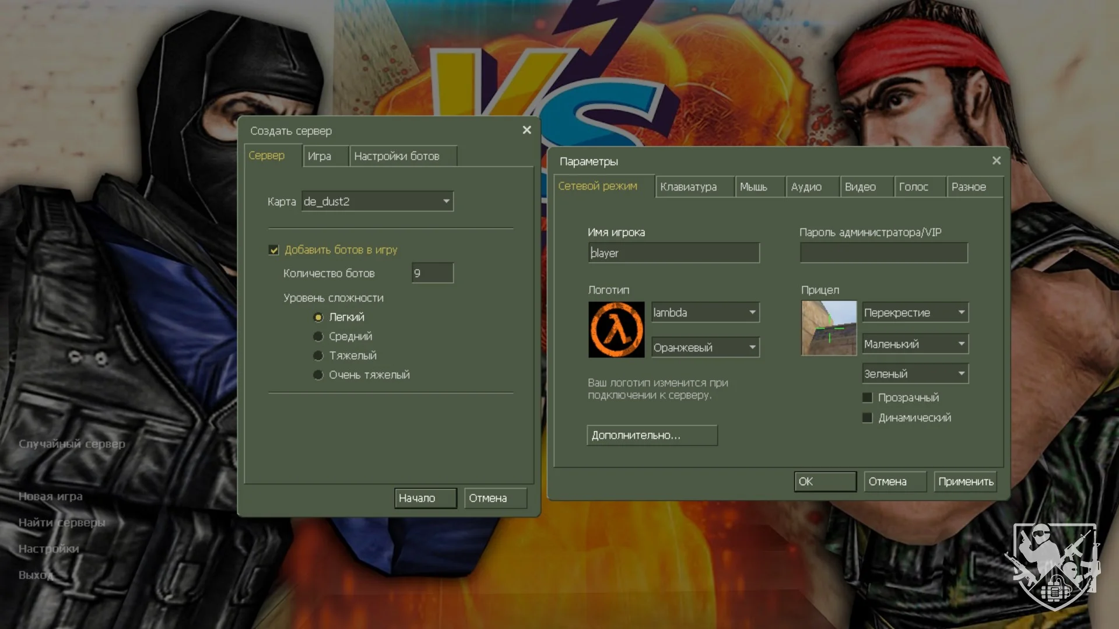Close the Создать сервер dialog
The width and height of the screenshot is (1119, 629).
(x=527, y=130)
